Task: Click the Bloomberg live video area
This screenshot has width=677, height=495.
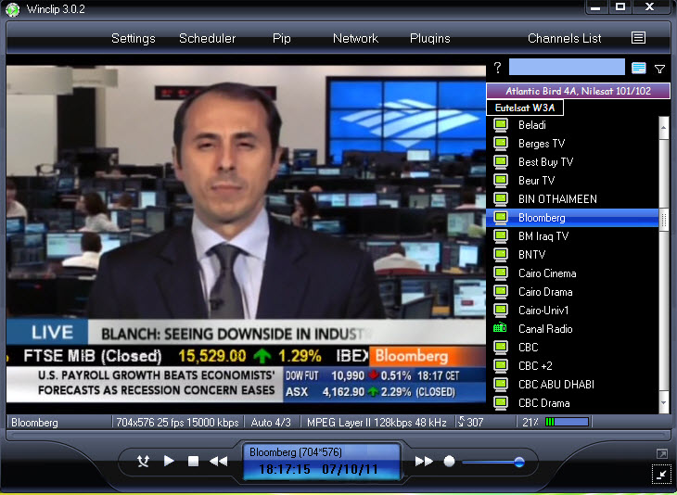Action: pos(246,235)
